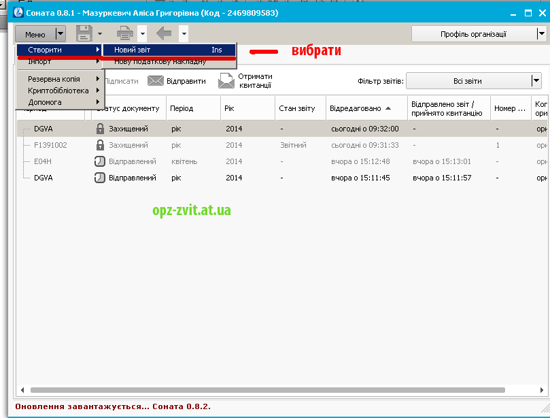Click the Відправити button

[x=177, y=81]
